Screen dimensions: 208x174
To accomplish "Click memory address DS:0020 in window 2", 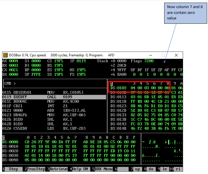I will (x=10, y=151).
